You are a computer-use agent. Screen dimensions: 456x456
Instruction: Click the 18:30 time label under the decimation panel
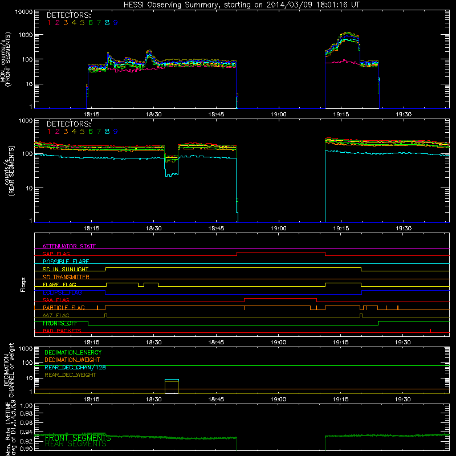(x=153, y=400)
